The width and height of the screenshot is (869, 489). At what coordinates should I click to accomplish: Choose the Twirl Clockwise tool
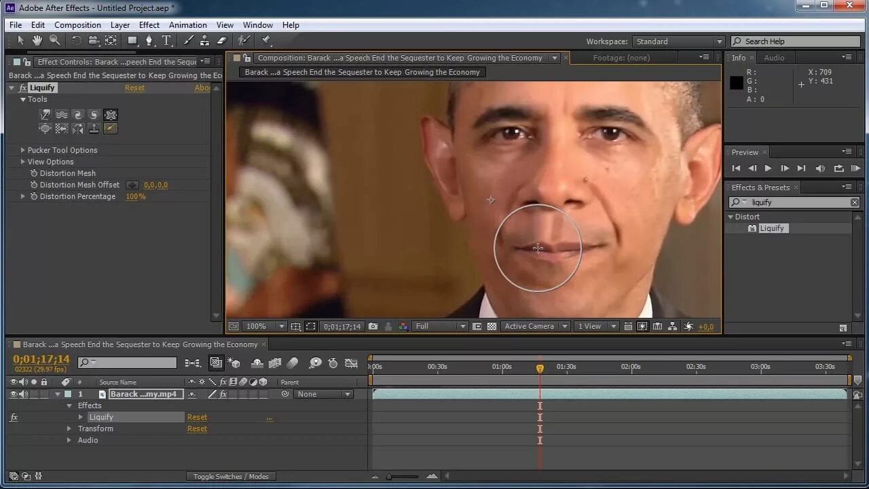pos(78,115)
